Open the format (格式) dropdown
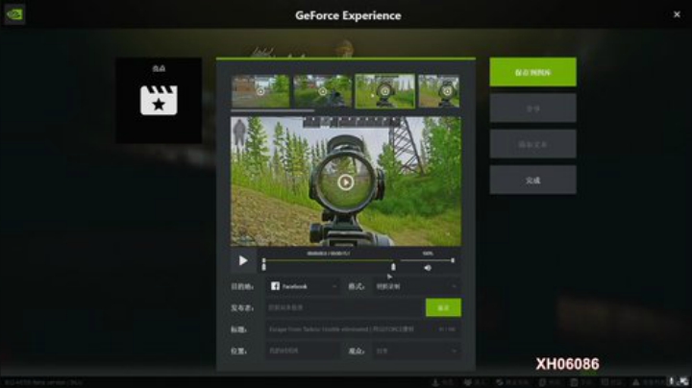The image size is (692, 388). click(x=416, y=286)
